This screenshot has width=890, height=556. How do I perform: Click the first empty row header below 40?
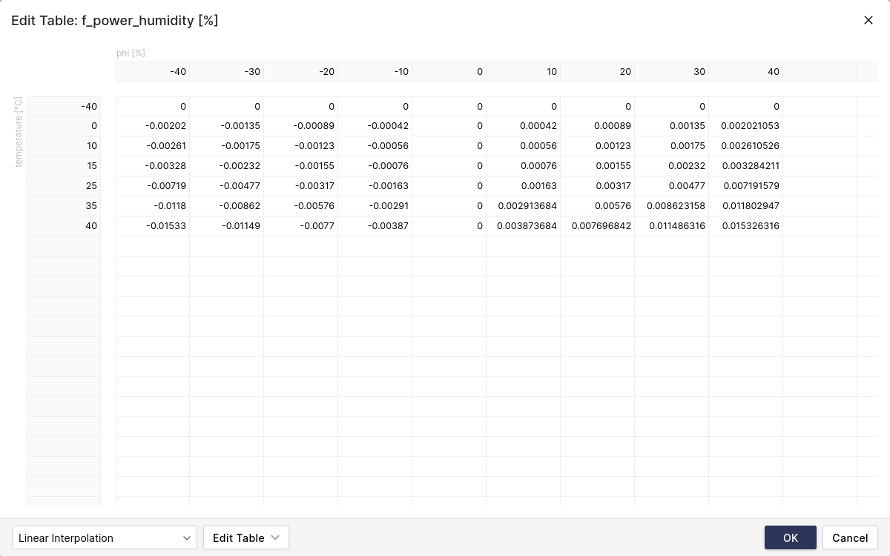64,246
